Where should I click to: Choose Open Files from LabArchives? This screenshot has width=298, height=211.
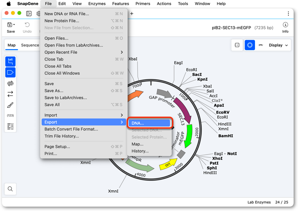84,45
